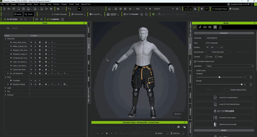Select the head profile icon in Modify panel
257x137 pixels.
coord(220,27)
